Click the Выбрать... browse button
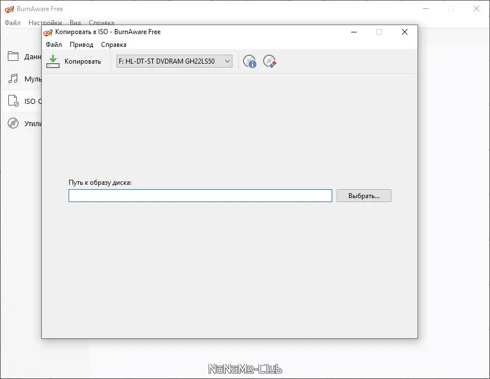The image size is (490, 379). 364,196
